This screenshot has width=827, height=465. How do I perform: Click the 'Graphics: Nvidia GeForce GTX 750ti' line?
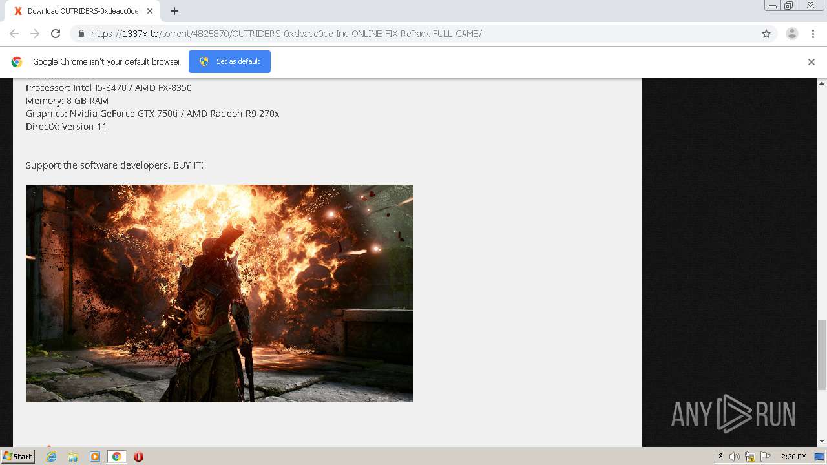[x=152, y=114]
